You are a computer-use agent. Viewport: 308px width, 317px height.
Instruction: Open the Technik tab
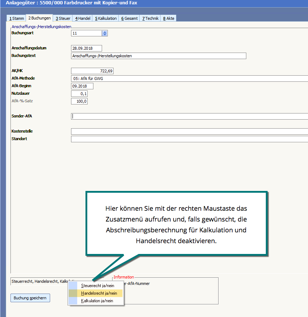coord(150,18)
